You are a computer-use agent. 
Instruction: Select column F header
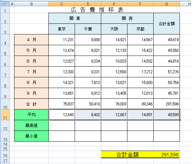[x=140, y=4]
